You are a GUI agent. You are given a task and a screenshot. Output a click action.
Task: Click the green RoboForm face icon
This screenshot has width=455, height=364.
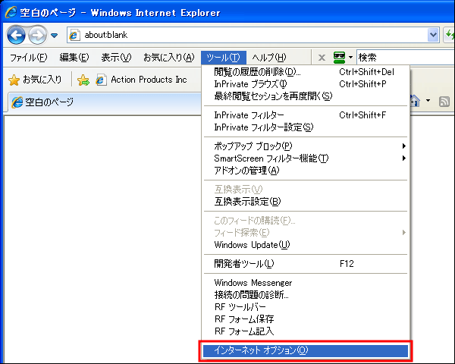(339, 58)
